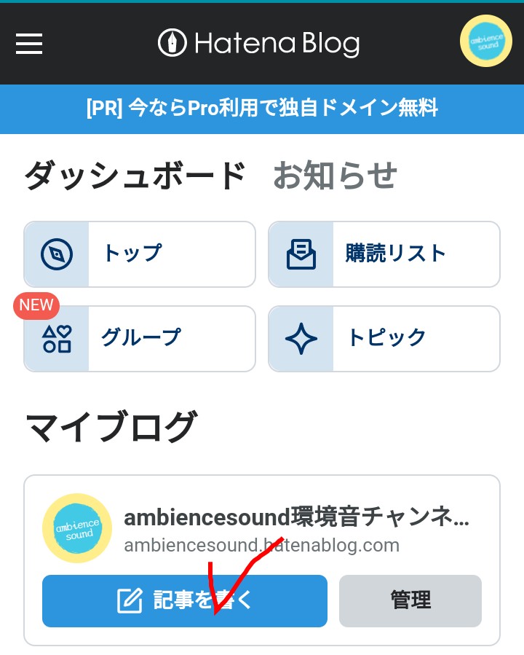
Task: Click the Hatena Blog pen logo icon
Action: coord(172,42)
